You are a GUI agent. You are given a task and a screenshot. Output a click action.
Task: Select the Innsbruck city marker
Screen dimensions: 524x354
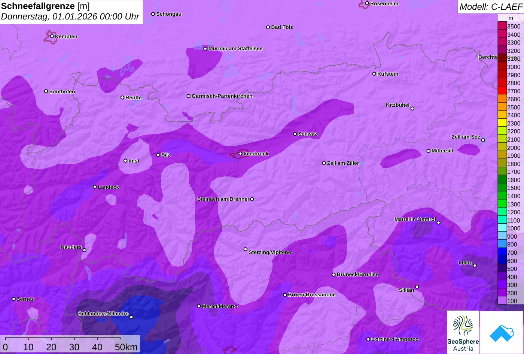pos(240,154)
